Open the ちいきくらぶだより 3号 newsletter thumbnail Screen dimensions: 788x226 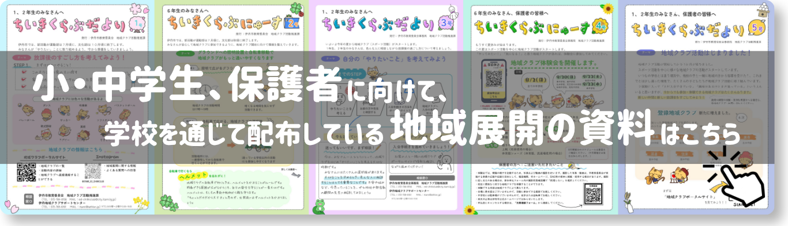387,108
